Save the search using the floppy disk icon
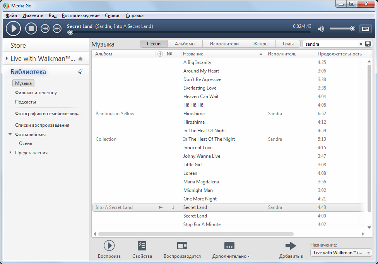Screen dimensions: 378x264 pos(368,44)
